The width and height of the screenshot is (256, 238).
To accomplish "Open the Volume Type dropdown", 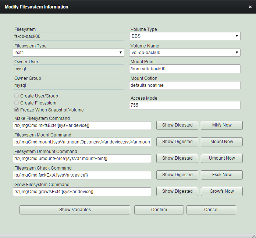I will tap(185, 36).
